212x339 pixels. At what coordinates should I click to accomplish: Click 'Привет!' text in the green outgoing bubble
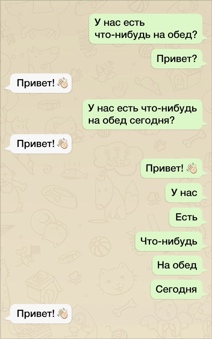(165, 168)
